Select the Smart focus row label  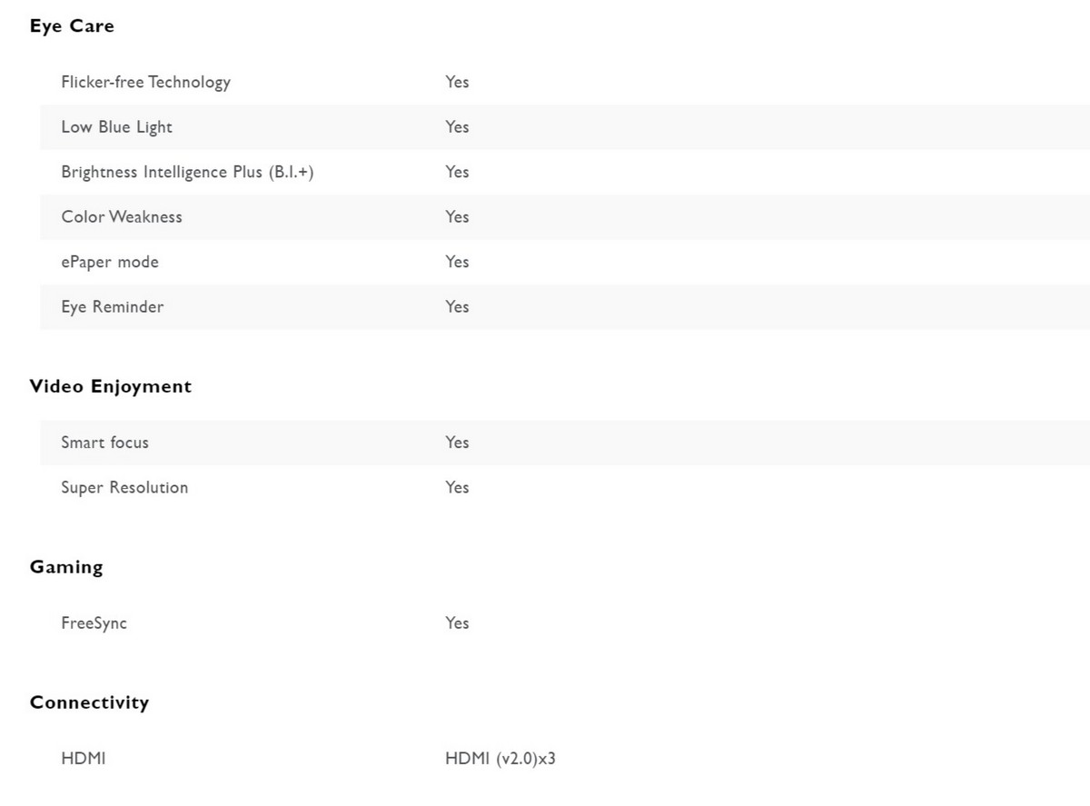tap(104, 443)
